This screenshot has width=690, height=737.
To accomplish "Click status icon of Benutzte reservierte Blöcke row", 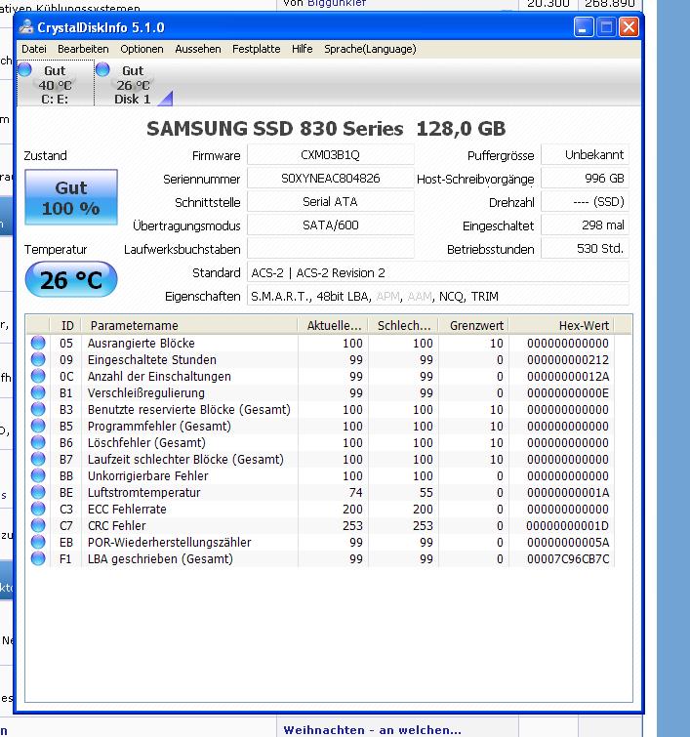I will pos(38,409).
